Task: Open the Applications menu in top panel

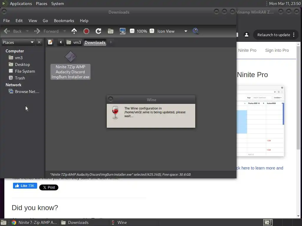Action: 21,4
